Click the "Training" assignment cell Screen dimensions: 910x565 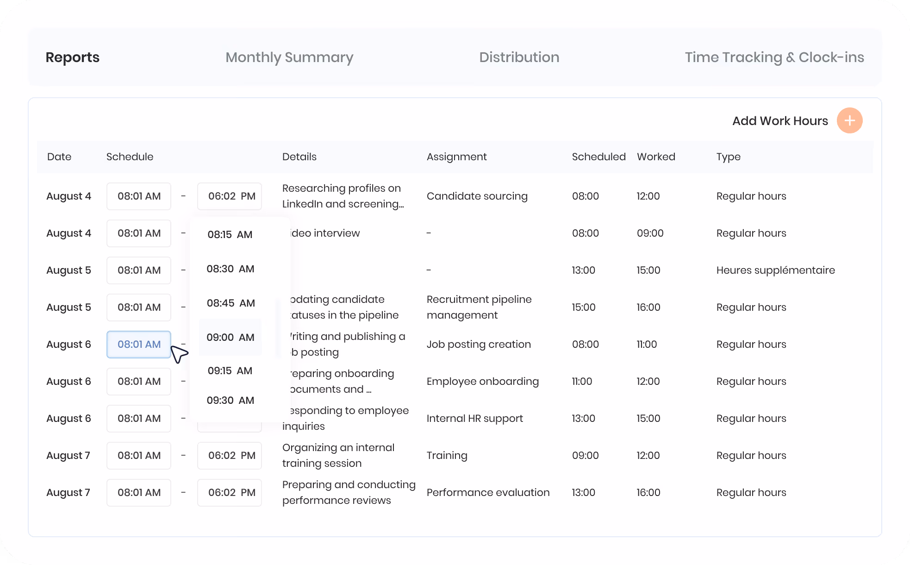pos(447,456)
